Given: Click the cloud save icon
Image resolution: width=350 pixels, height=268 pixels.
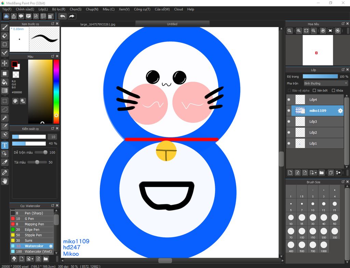Looking at the screenshot, I should (6, 16).
